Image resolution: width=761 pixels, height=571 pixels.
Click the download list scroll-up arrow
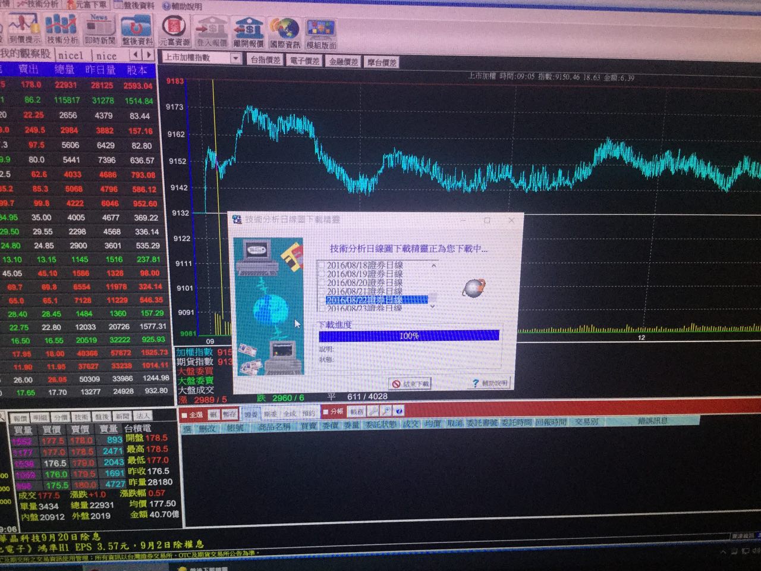[433, 266]
